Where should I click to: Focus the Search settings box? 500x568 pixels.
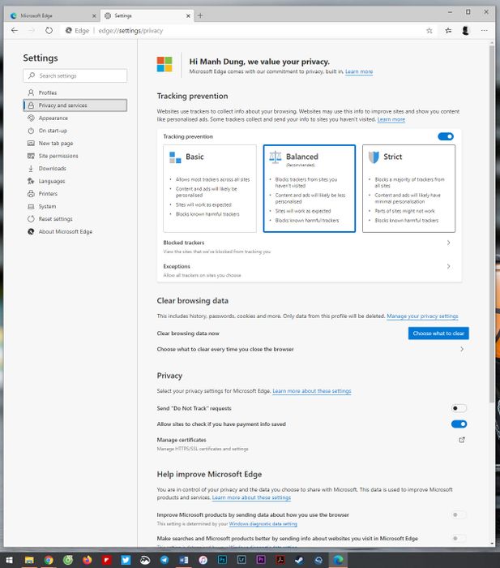(x=75, y=75)
